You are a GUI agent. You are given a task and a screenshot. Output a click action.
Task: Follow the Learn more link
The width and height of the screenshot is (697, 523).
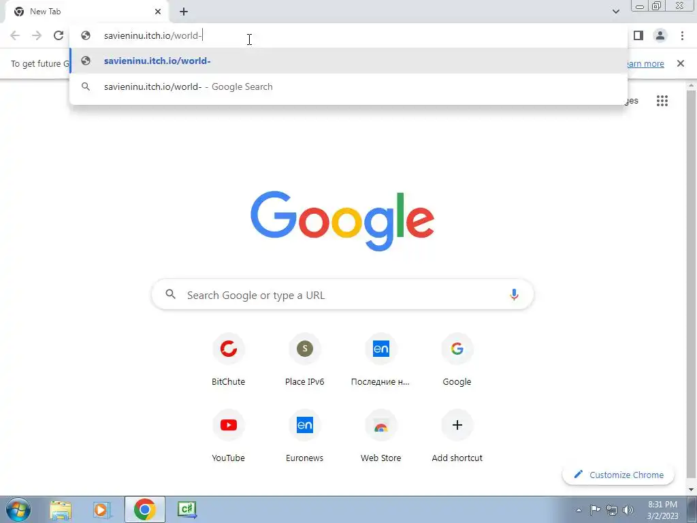tap(646, 63)
